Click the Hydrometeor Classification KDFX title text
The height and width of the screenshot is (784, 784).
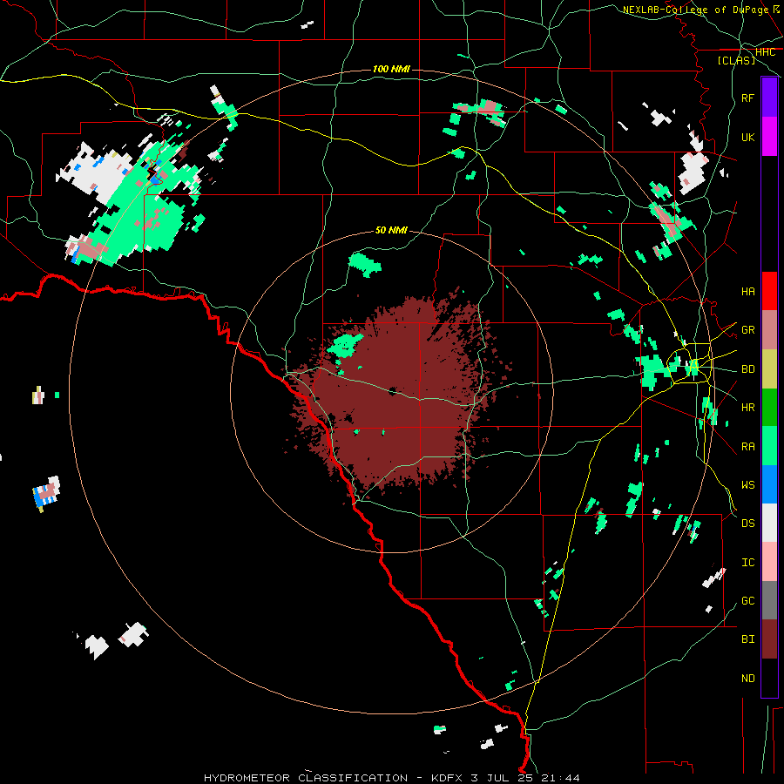[x=391, y=778]
